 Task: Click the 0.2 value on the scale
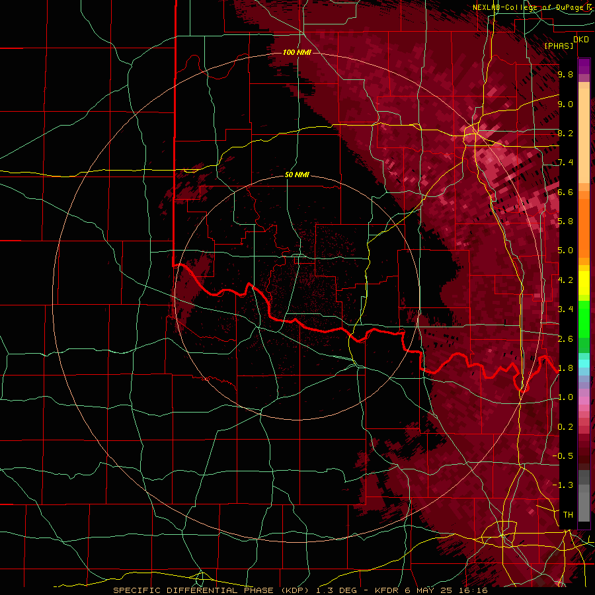click(565, 427)
